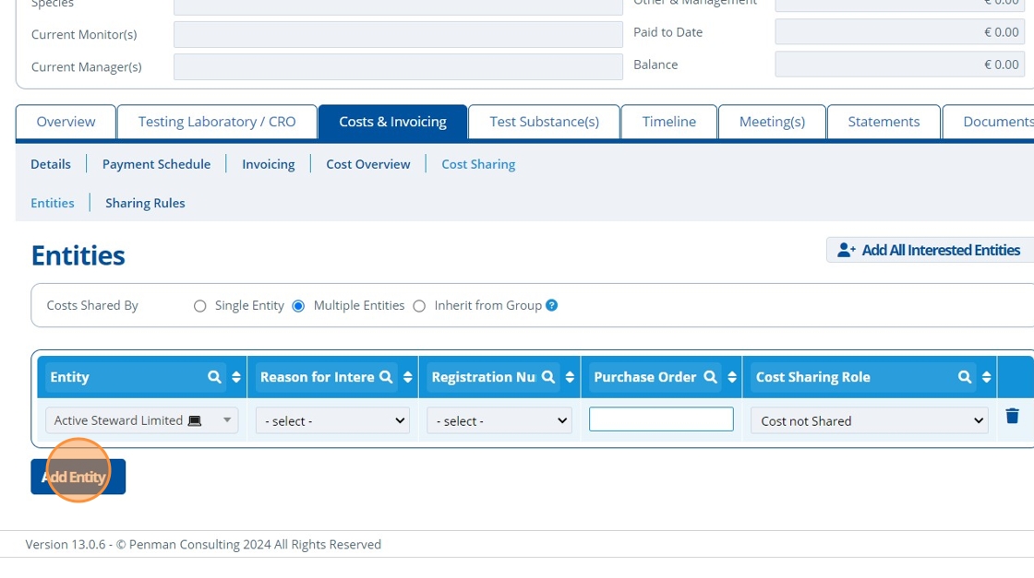The image size is (1034, 578).
Task: Click the laptop icon beside Active Steward Limited
Action: [x=195, y=420]
